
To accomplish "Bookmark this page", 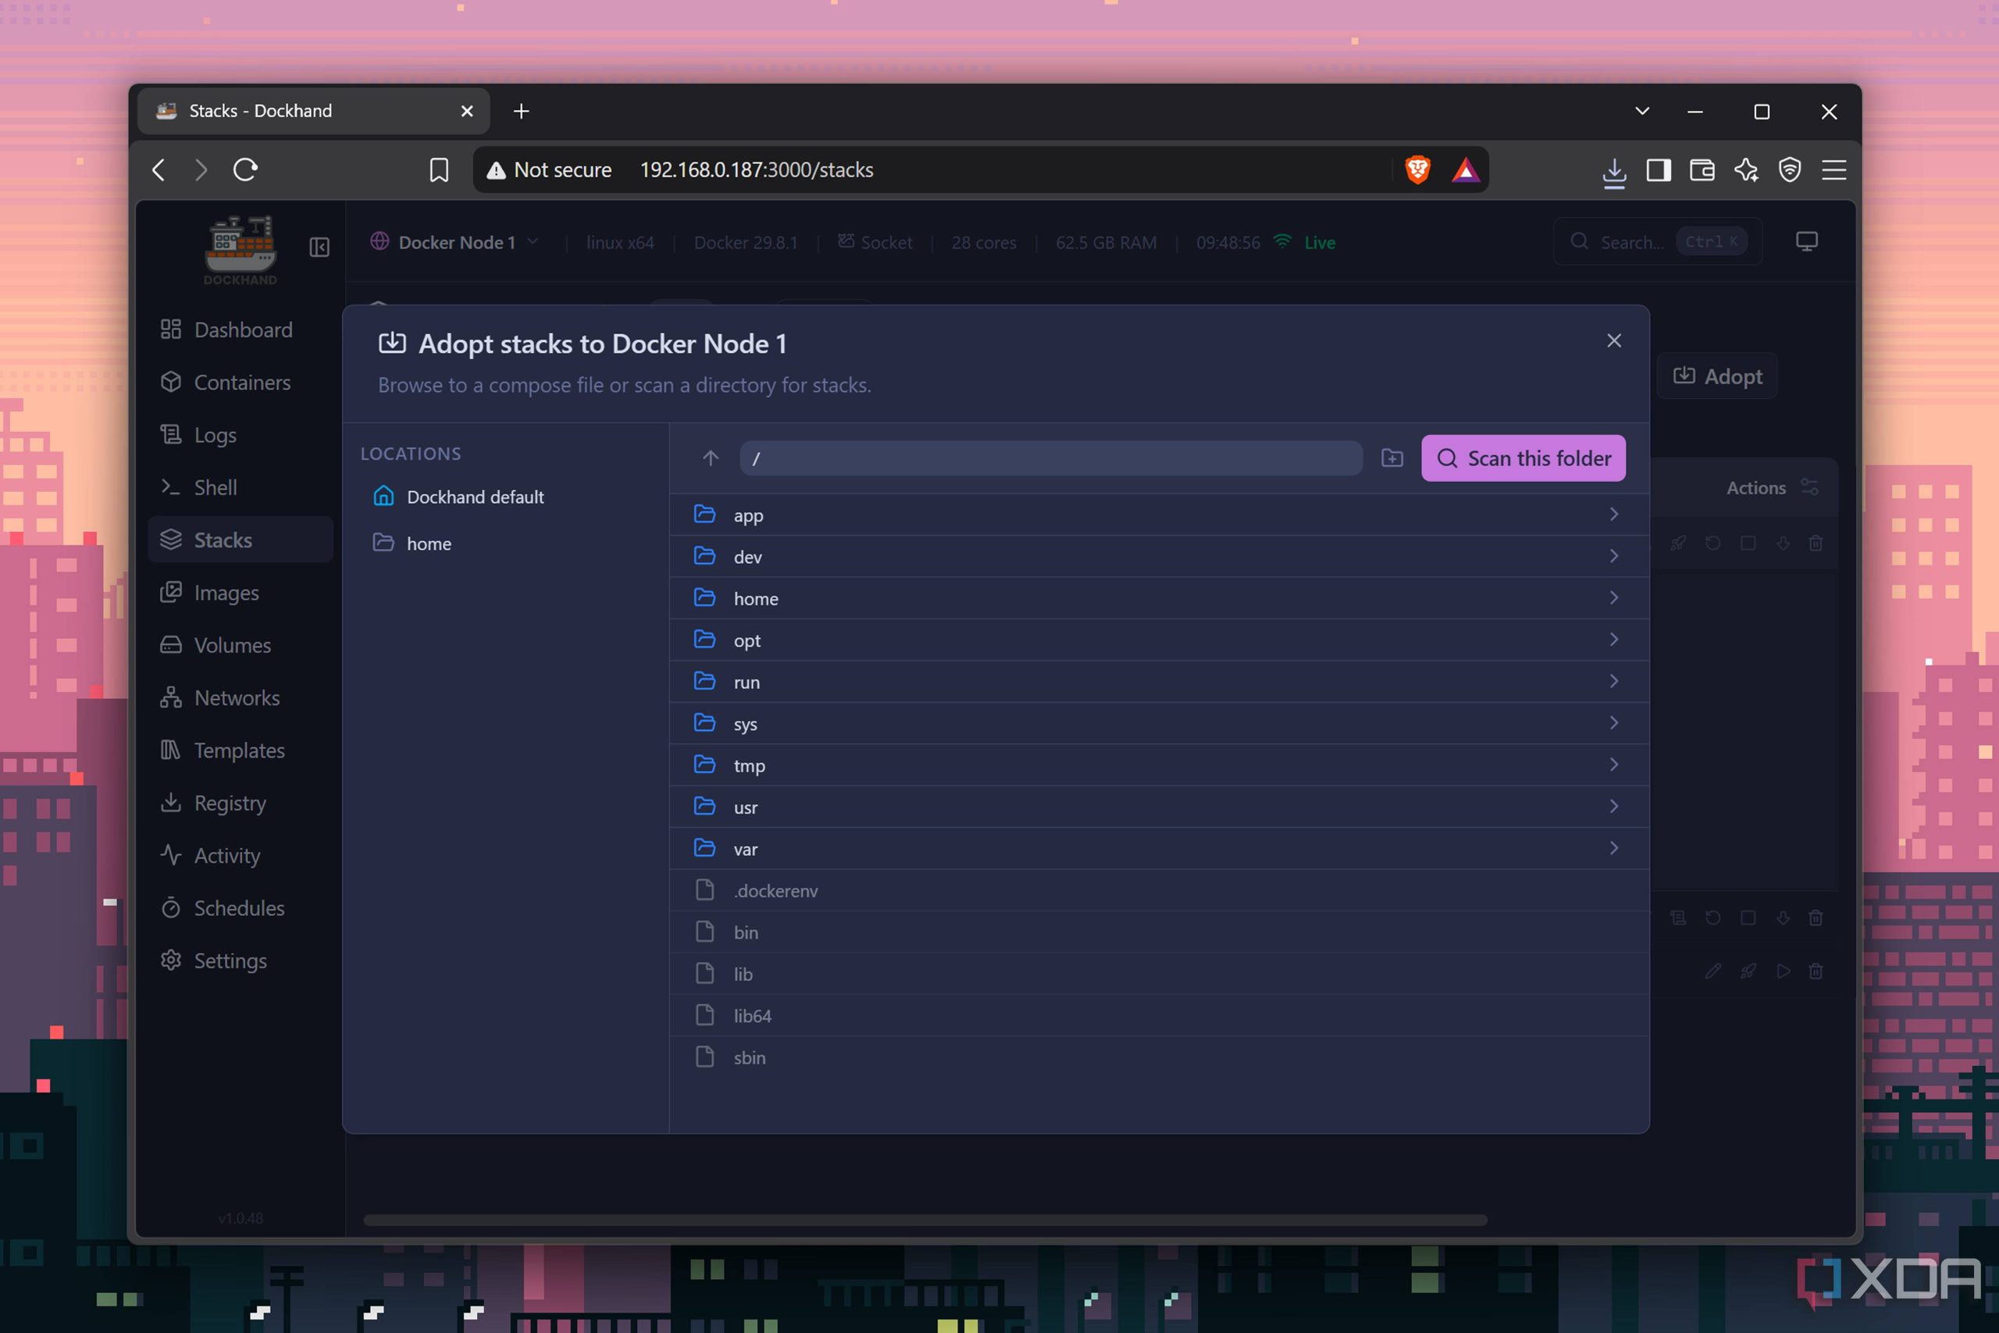I will (439, 170).
